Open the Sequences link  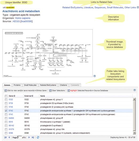[x=100, y=7]
